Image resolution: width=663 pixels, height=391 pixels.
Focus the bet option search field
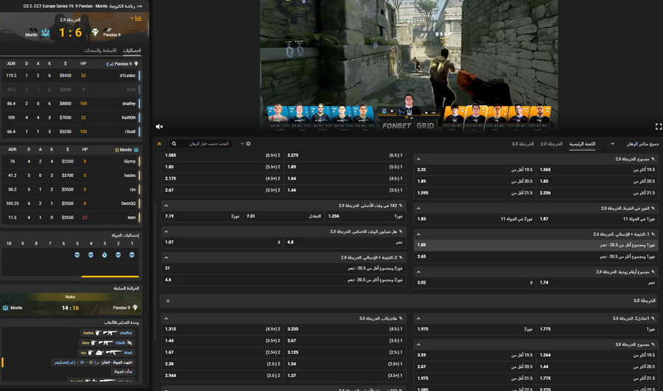tap(201, 144)
